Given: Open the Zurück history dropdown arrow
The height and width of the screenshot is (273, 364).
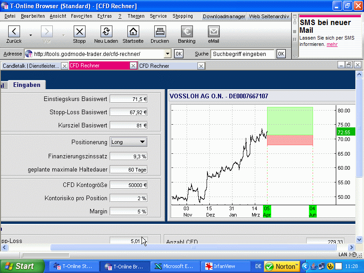Looking at the screenshot, I should (30, 35).
